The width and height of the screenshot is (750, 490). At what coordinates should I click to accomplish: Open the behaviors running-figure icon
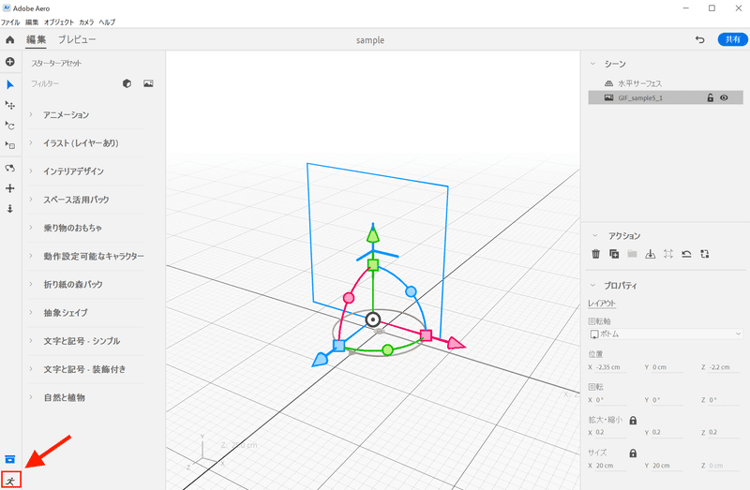(x=10, y=481)
